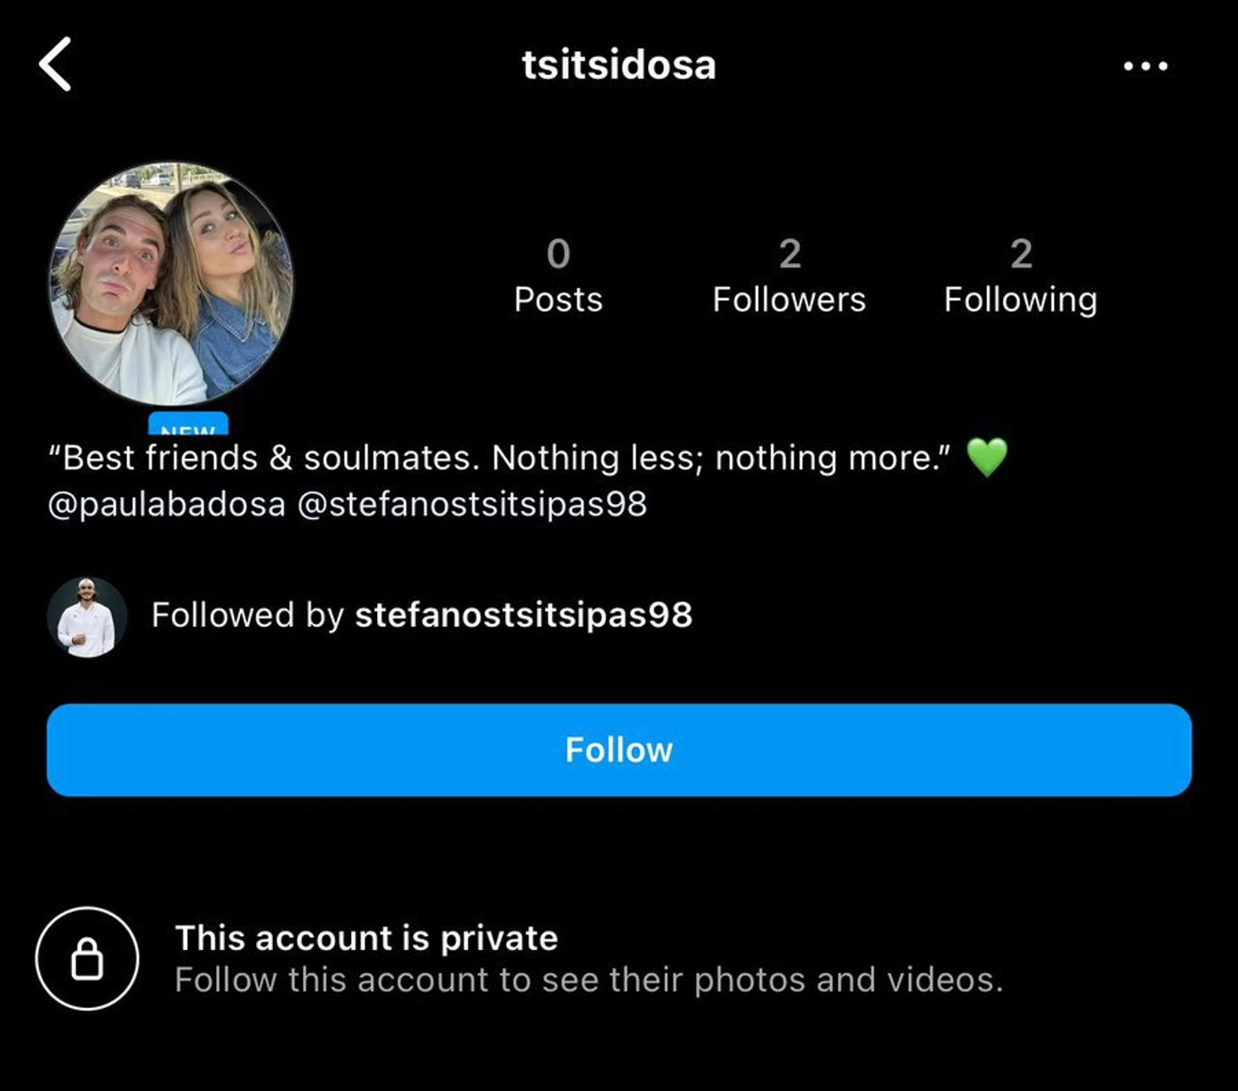Open the small stefanostsitsipas98 follower avatar

point(86,617)
